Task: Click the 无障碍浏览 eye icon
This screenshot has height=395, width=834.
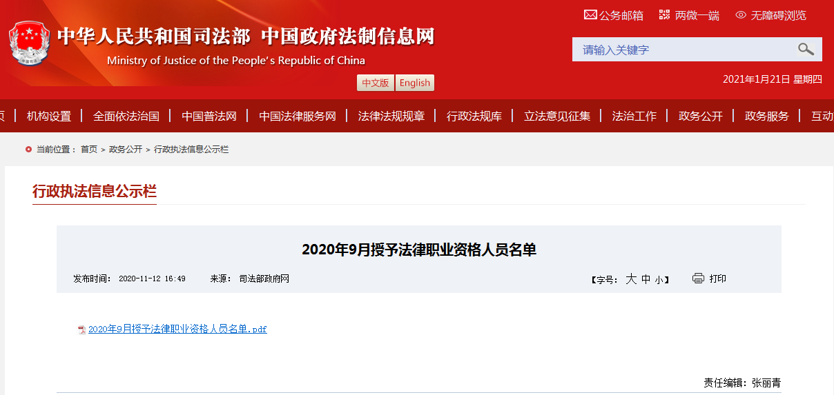Action: click(741, 14)
